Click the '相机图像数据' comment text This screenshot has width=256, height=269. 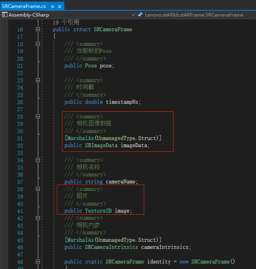pos(94,123)
